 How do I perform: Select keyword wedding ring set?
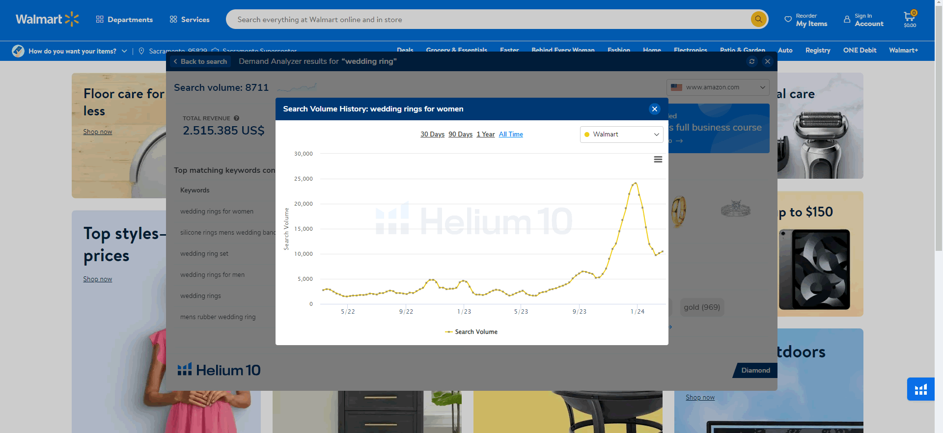pos(204,254)
